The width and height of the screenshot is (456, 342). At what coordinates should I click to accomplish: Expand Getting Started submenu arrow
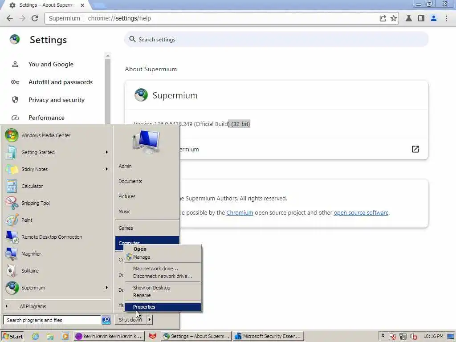tap(107, 152)
